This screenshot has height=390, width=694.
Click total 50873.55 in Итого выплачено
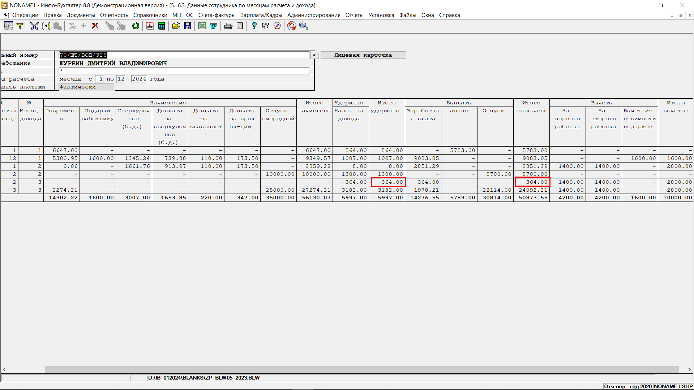click(x=531, y=198)
